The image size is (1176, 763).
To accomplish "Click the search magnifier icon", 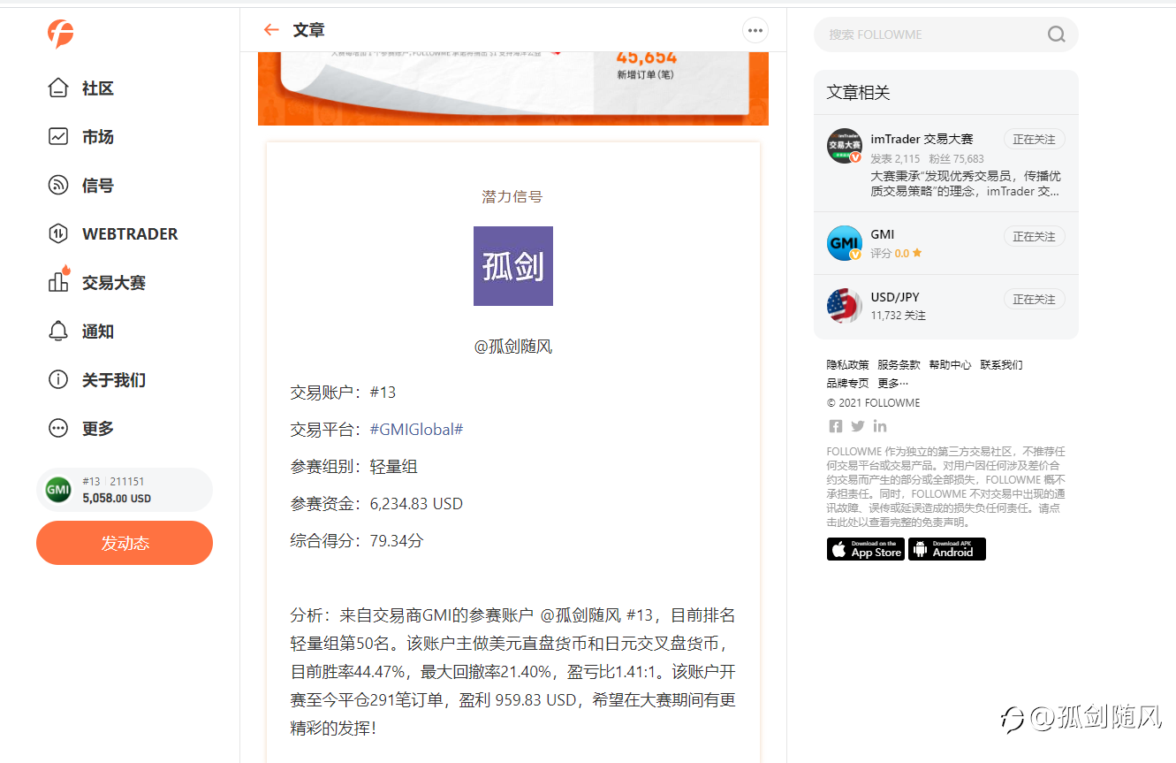I will 1056,34.
